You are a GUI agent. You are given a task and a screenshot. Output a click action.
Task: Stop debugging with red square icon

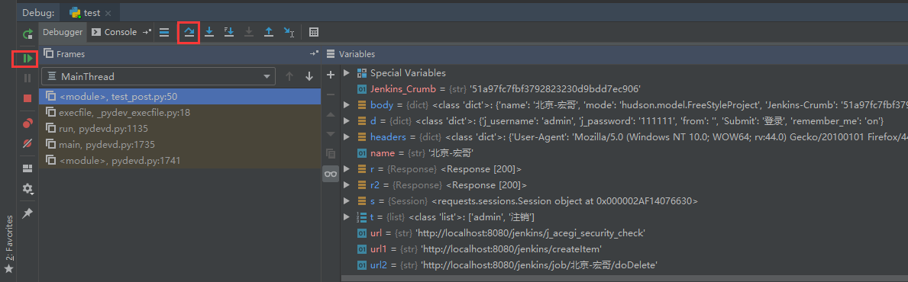[x=27, y=98]
